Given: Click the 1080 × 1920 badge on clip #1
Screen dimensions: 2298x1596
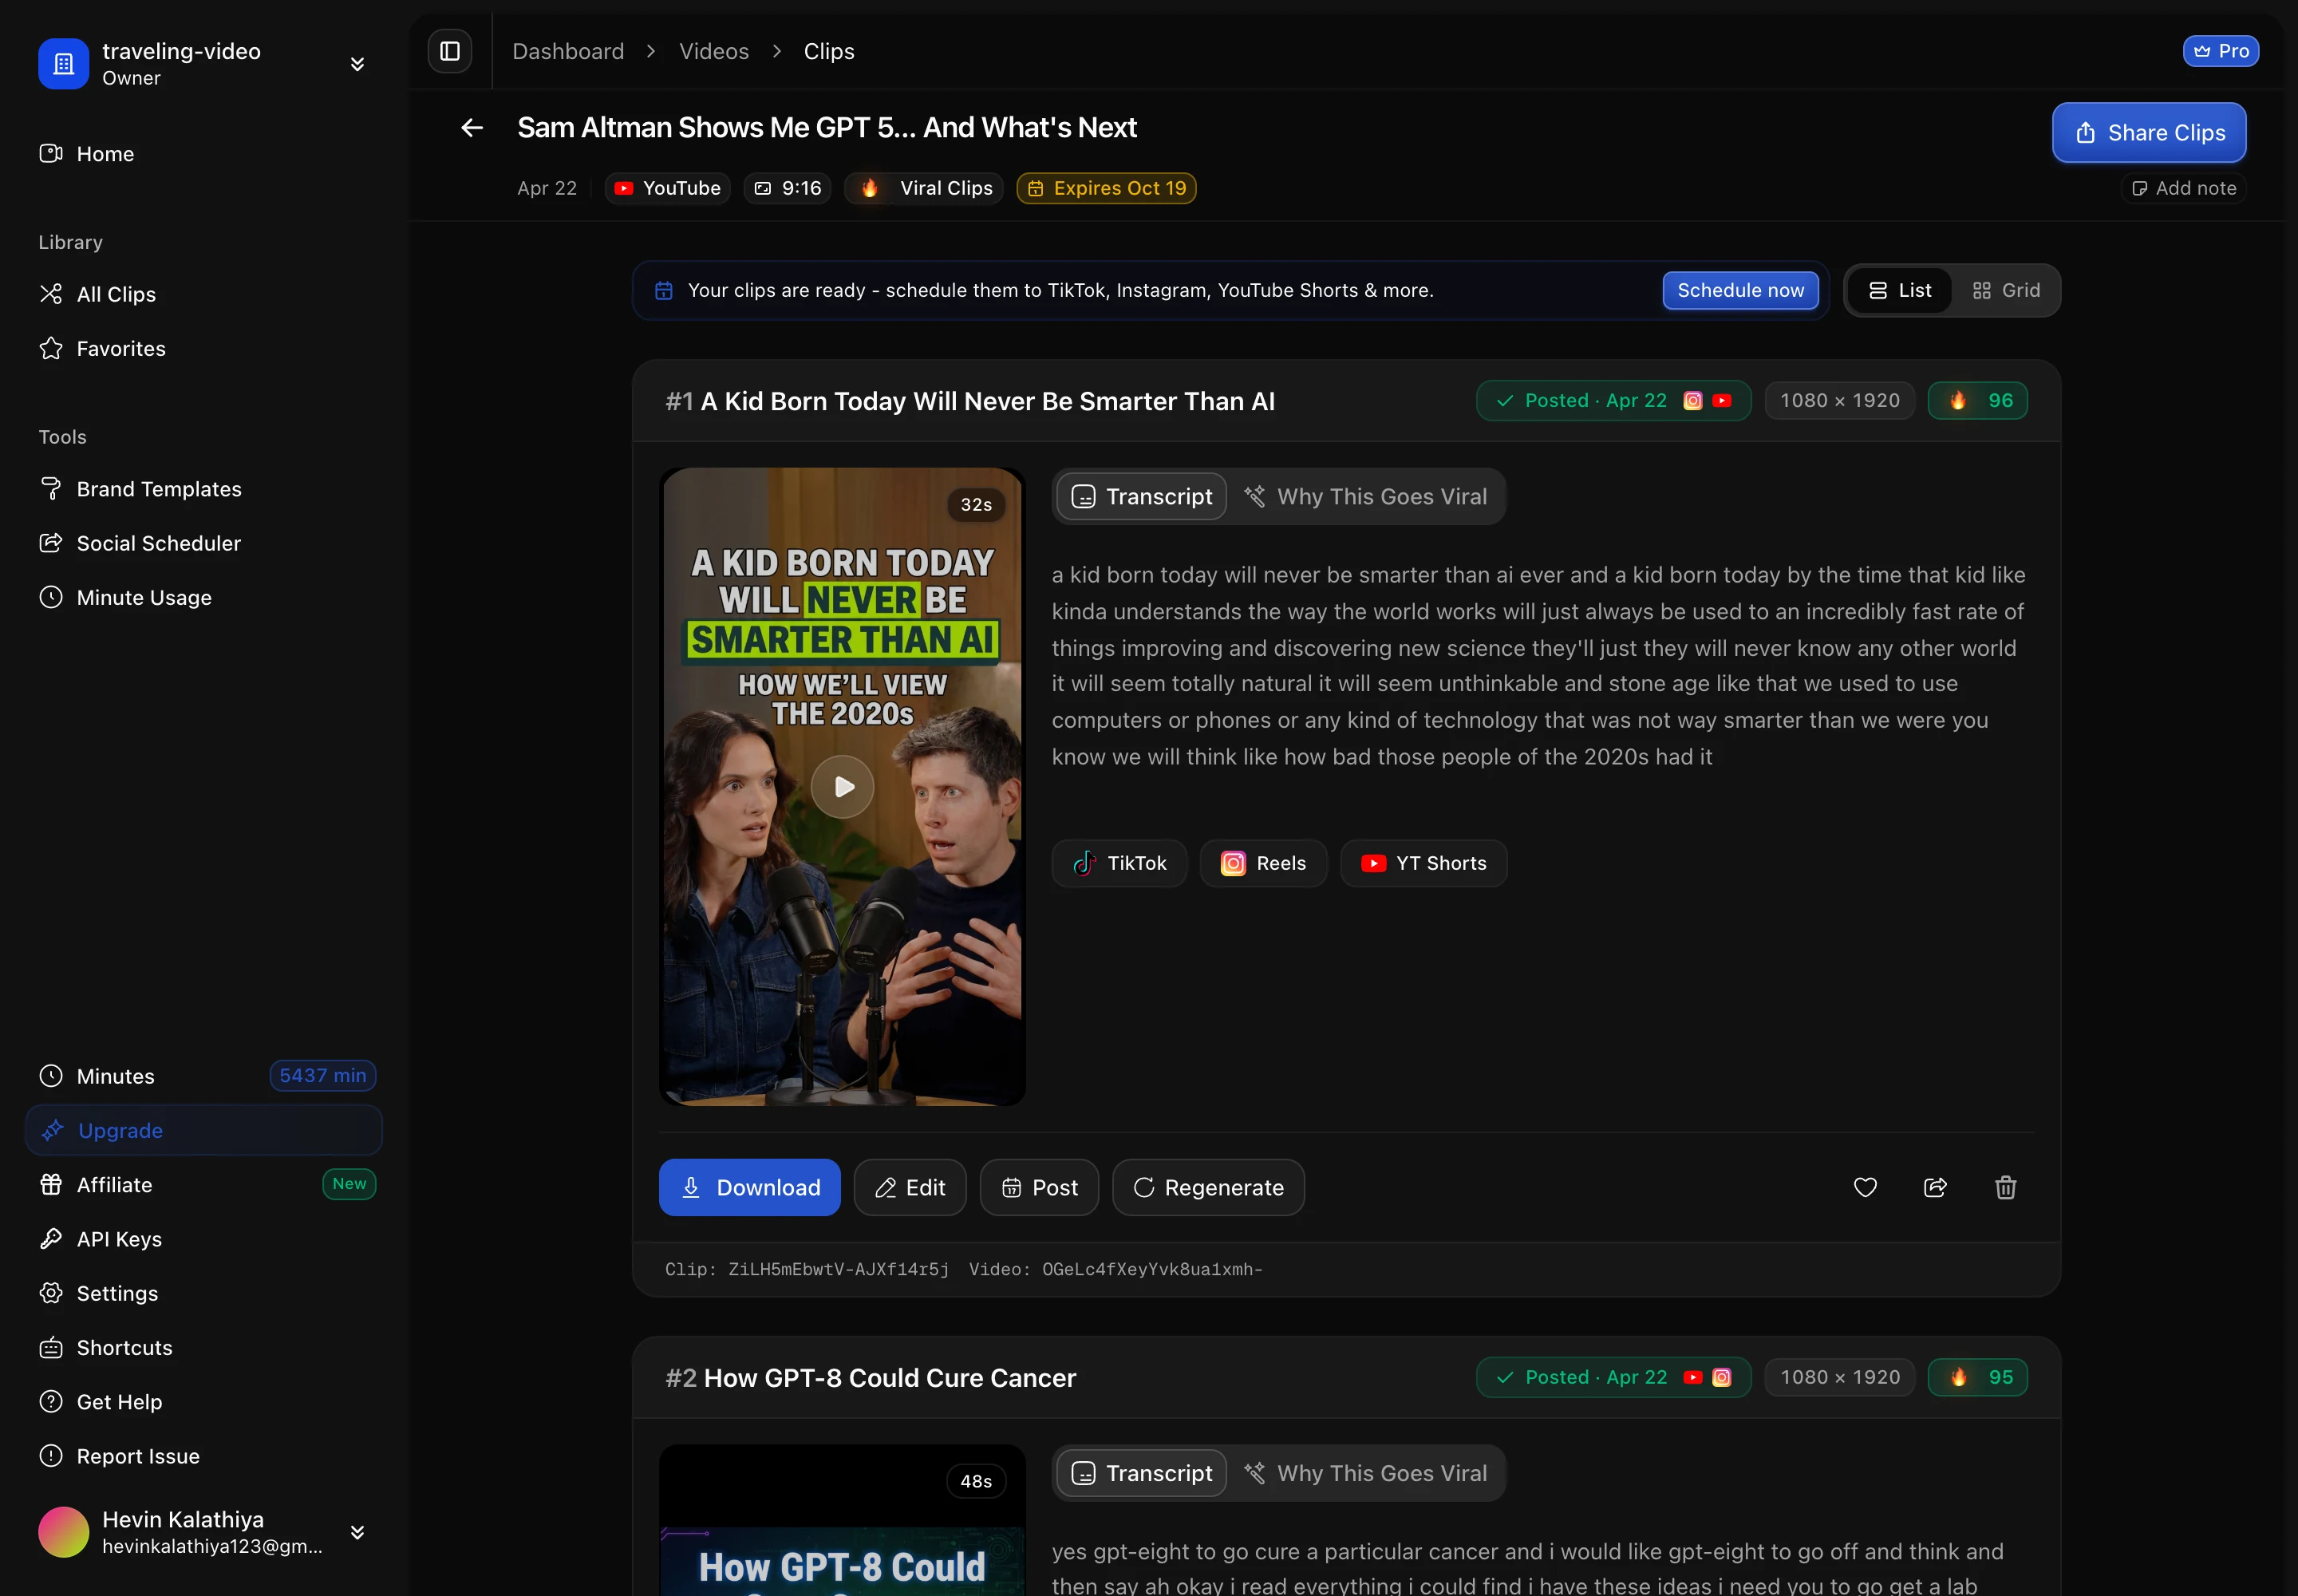Looking at the screenshot, I should [1839, 400].
